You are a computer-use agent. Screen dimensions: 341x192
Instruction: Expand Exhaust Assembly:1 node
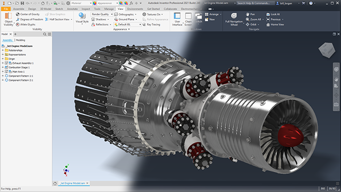point(3,63)
